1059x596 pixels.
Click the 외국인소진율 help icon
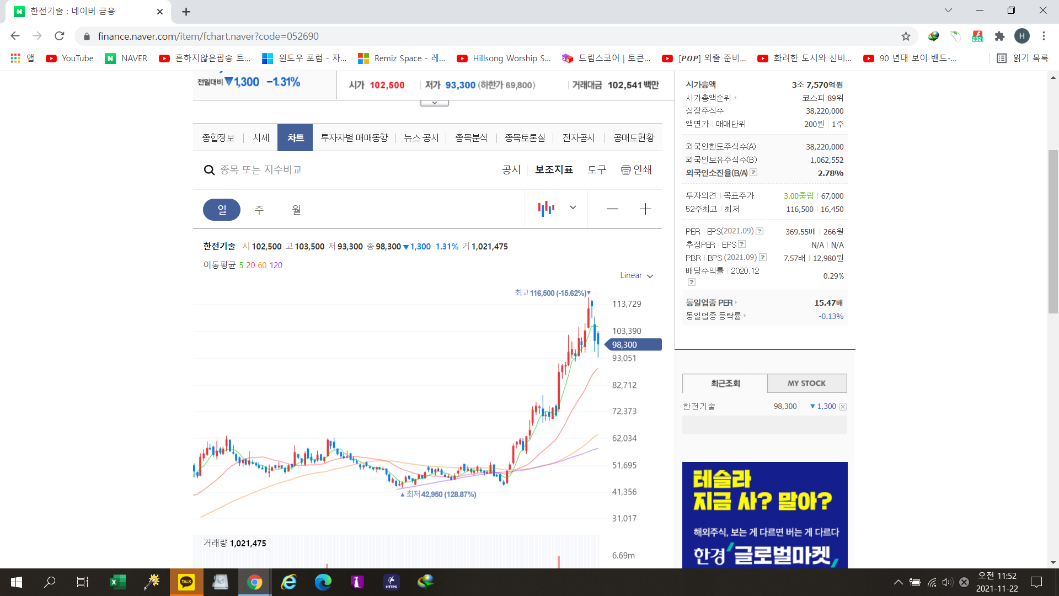(x=753, y=173)
